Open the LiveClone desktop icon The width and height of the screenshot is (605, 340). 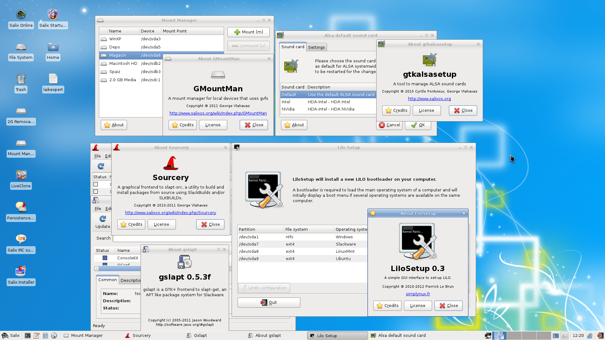point(21,175)
